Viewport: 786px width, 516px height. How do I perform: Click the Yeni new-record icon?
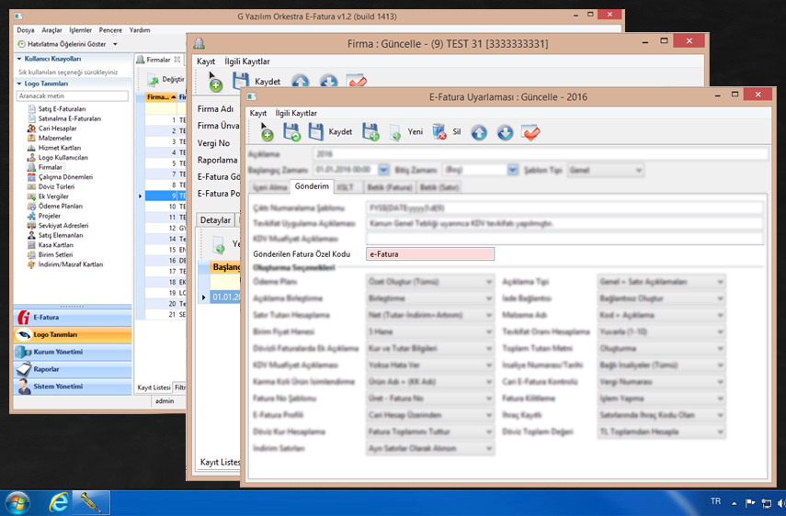(395, 132)
